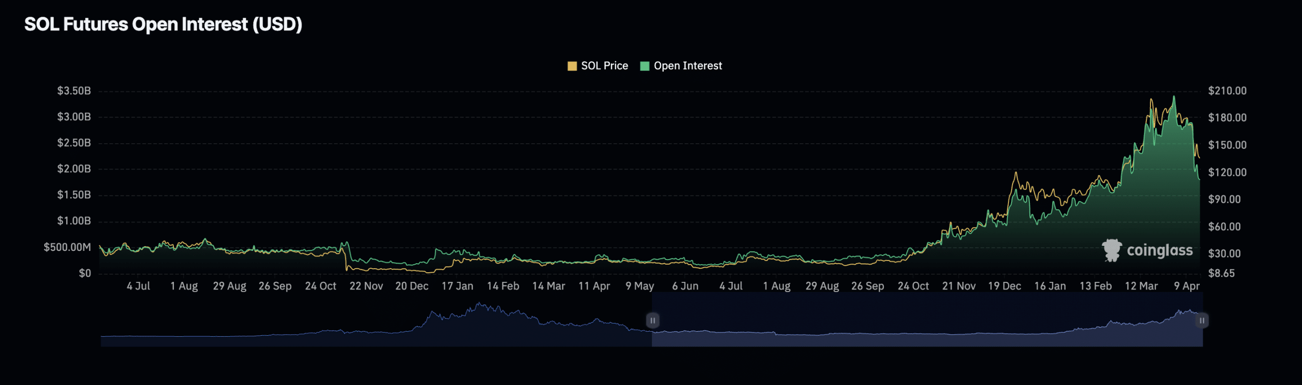Click the 17 Jan date label
This screenshot has width=1302, height=385.
point(457,286)
